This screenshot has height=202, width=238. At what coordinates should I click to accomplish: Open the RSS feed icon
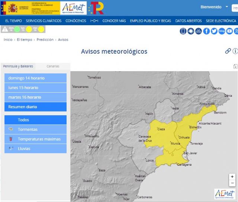click(x=236, y=31)
